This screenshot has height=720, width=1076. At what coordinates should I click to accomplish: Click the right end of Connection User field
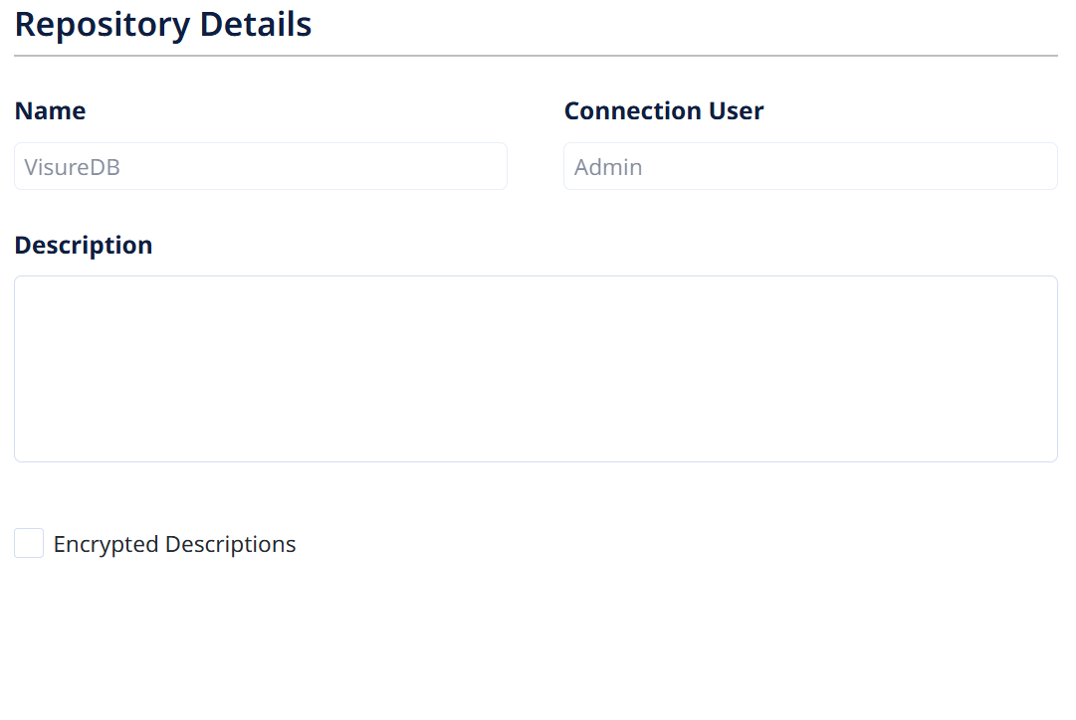point(1044,167)
